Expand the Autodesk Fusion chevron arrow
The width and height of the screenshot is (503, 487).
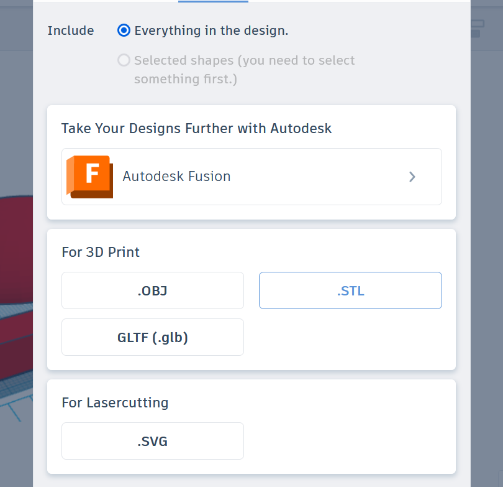(x=412, y=177)
